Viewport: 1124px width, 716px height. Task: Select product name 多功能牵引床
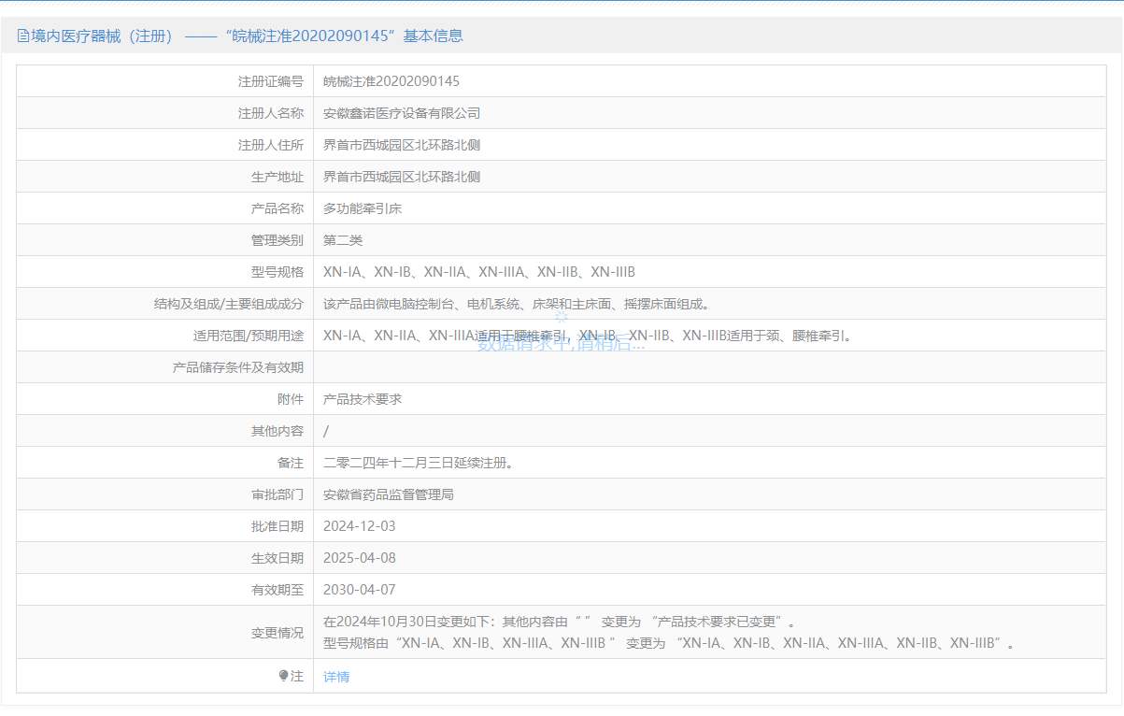[363, 208]
